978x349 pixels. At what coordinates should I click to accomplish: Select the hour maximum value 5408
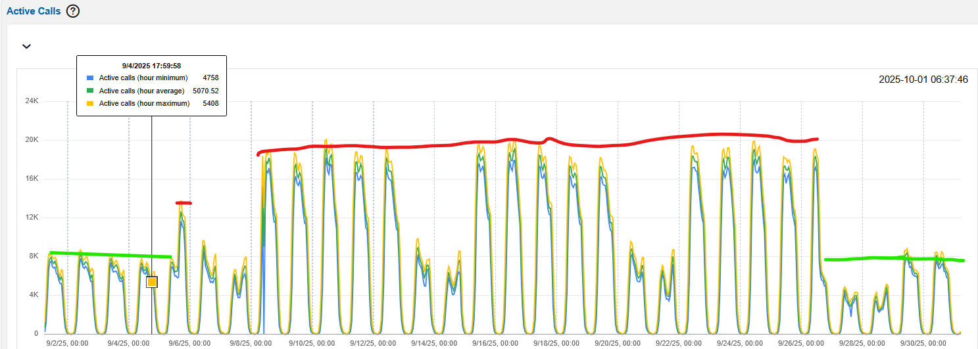tap(210, 104)
